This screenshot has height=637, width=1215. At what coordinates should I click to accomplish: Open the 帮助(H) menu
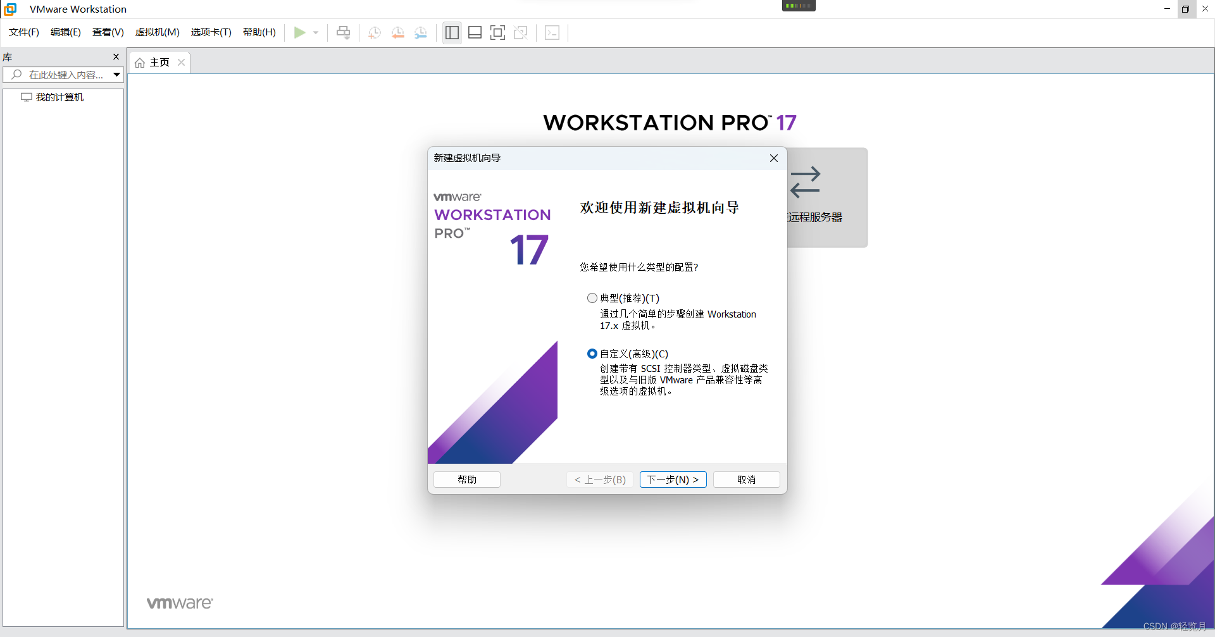(x=259, y=32)
